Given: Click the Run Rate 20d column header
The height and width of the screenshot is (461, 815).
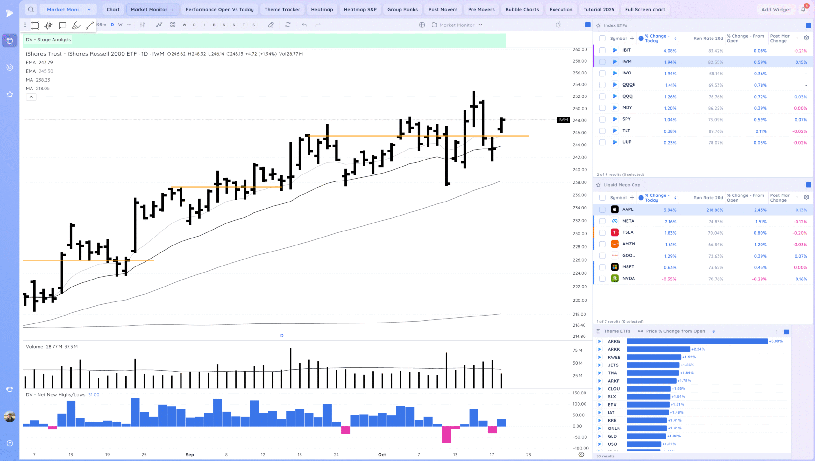Looking at the screenshot, I should coord(708,39).
